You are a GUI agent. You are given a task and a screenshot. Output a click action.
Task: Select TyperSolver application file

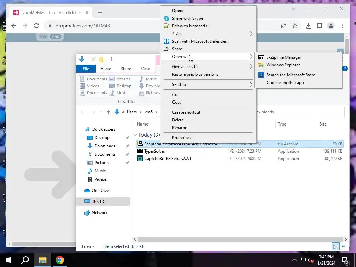pyautogui.click(x=240, y=151)
